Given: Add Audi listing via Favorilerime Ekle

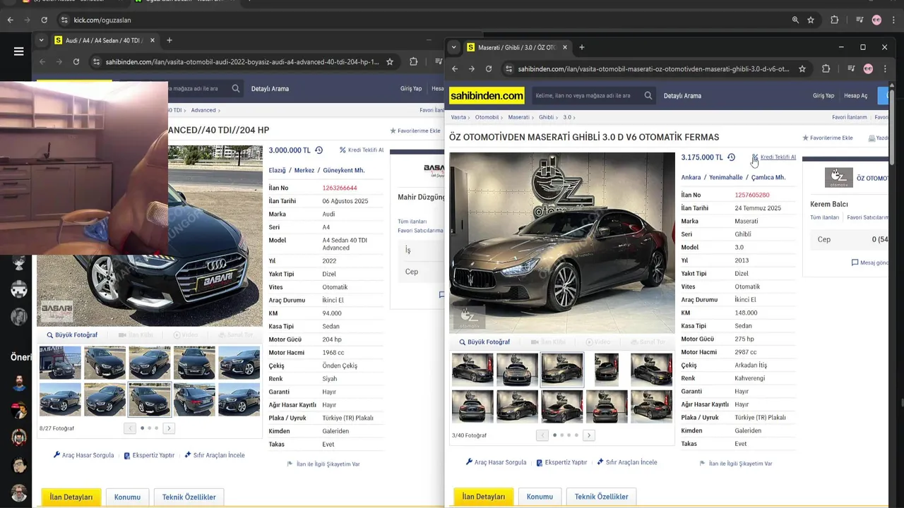Looking at the screenshot, I should pos(415,131).
